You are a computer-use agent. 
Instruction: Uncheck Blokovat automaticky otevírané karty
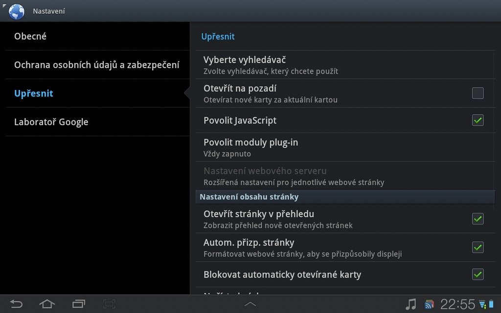478,274
